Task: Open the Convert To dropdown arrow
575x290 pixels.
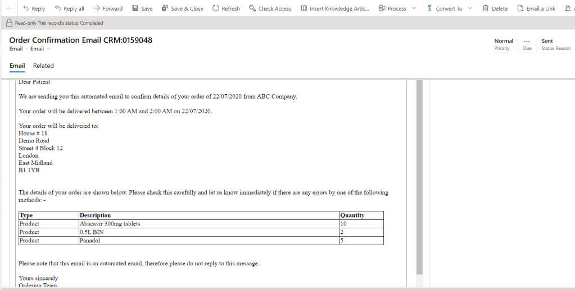Action: (x=470, y=8)
